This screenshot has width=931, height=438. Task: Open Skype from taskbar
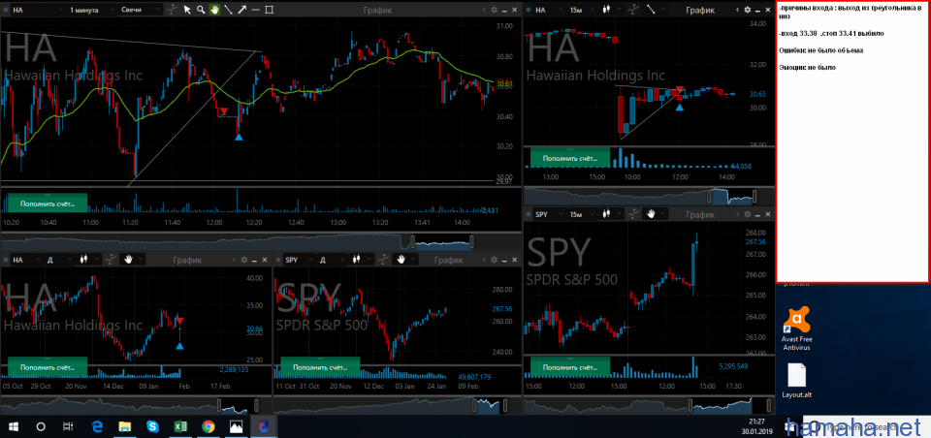[x=152, y=426]
